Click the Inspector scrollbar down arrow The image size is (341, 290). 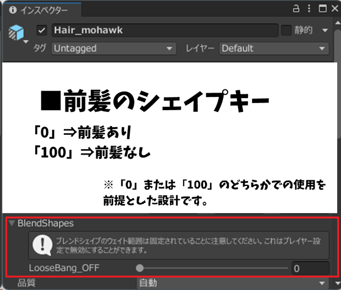[x=338, y=283]
